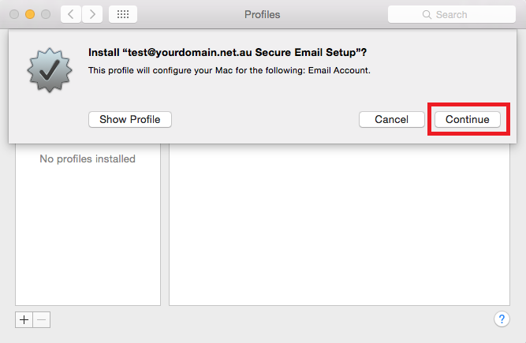Show all preferences grid icon
The height and width of the screenshot is (343, 526).
pos(123,14)
